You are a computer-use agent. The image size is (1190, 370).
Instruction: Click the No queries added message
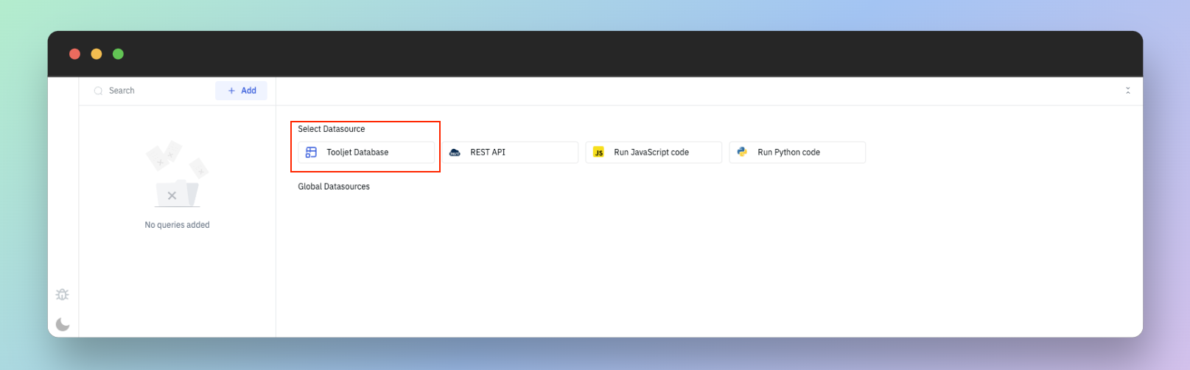click(x=177, y=225)
